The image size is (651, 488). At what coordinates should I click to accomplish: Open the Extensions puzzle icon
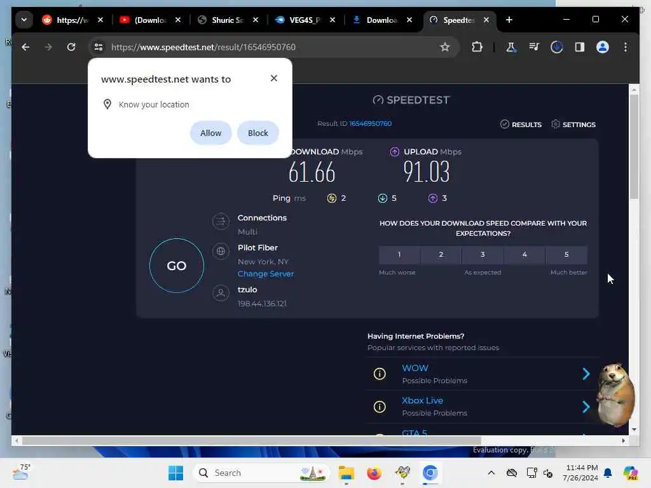coord(477,47)
